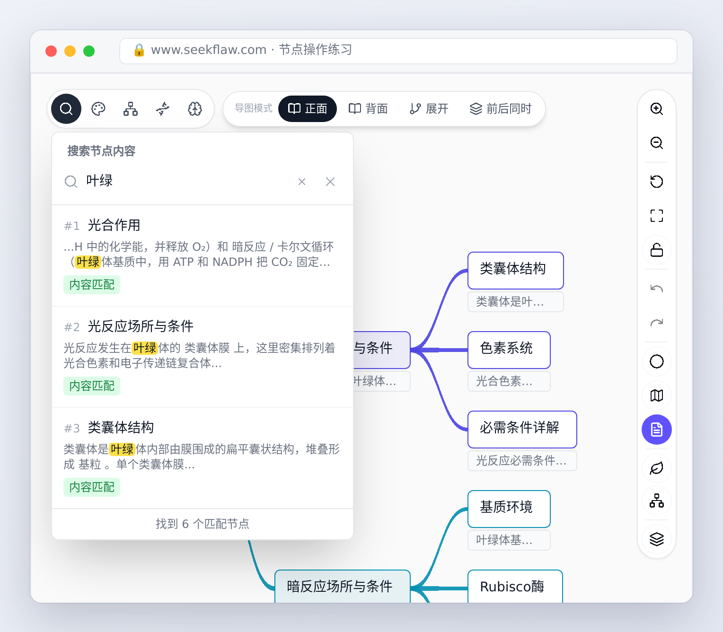Select the 暗反应场所与条件 node
This screenshot has height=632, width=723.
tap(343, 586)
